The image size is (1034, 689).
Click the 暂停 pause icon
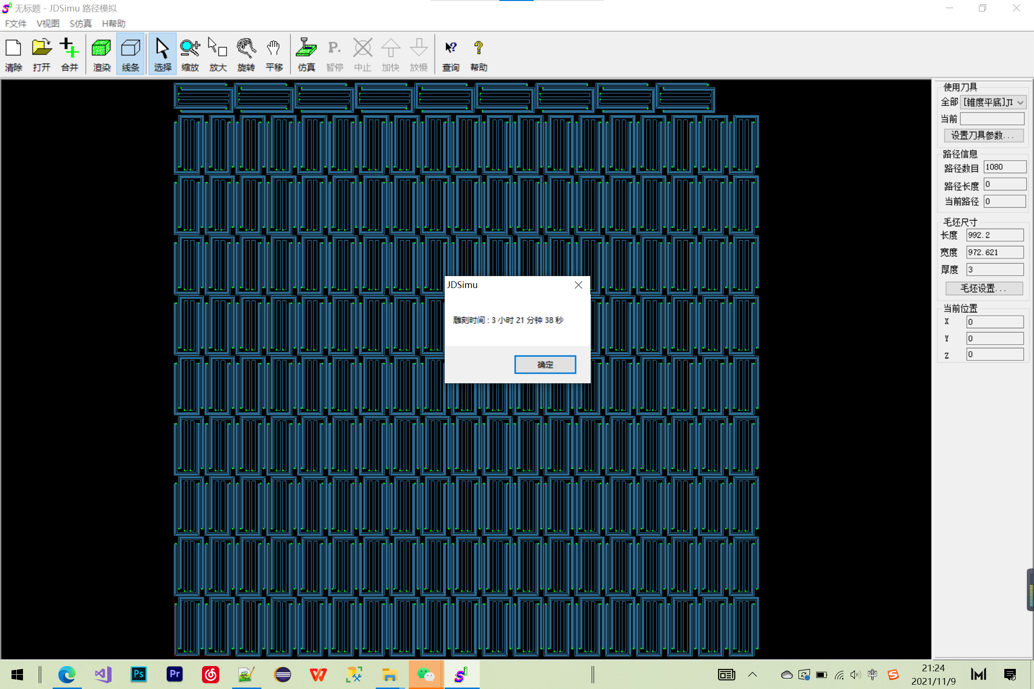(x=335, y=55)
